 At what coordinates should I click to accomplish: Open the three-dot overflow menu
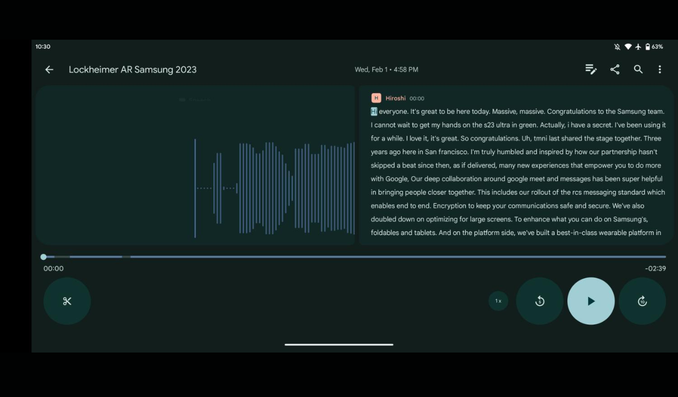tap(659, 69)
